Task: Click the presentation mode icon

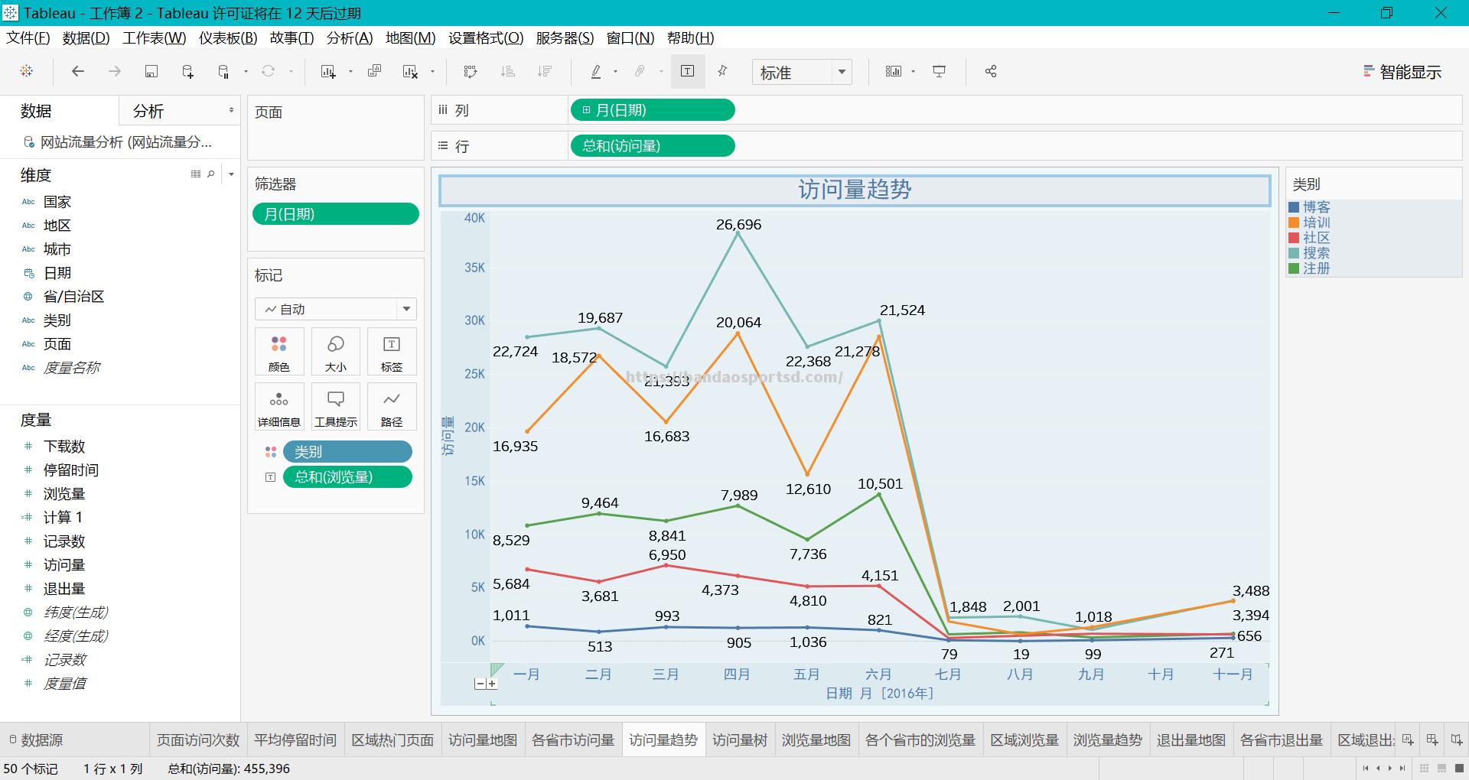Action: (939, 71)
